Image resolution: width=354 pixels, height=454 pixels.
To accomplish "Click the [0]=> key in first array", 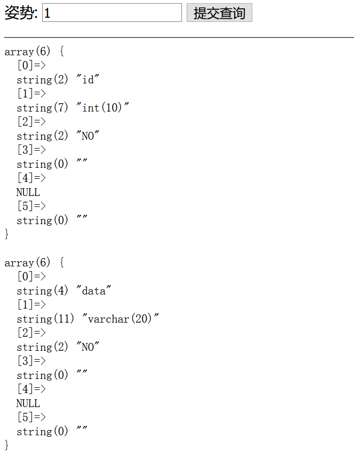I will [x=32, y=65].
